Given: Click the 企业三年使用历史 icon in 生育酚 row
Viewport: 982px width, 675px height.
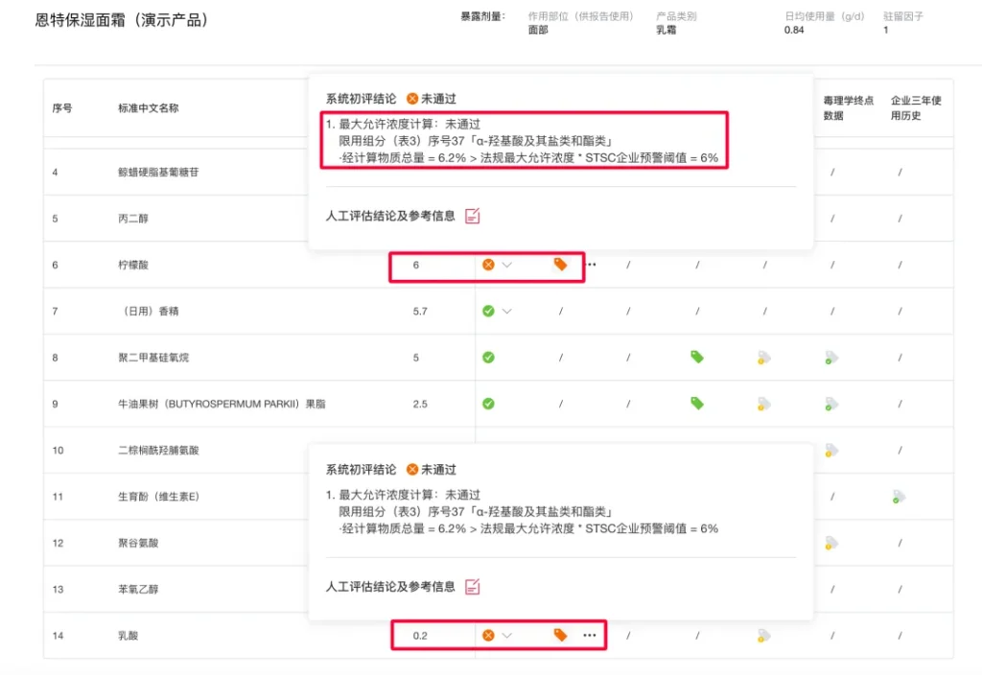Looking at the screenshot, I should (899, 497).
